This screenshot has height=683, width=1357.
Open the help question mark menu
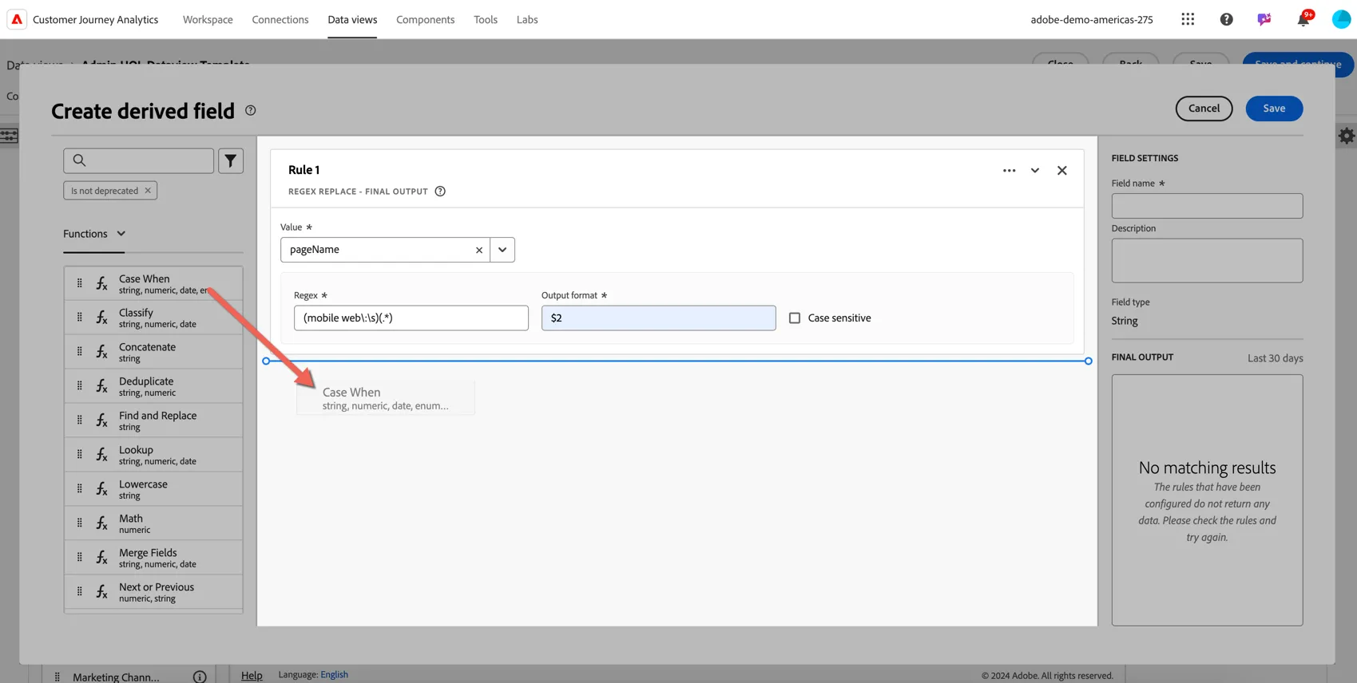coord(1226,19)
